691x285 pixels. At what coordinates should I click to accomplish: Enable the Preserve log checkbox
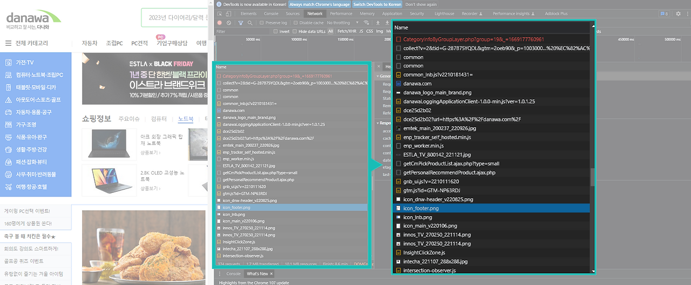tap(262, 23)
